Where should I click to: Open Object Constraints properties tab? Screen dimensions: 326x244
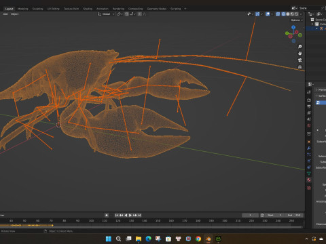tap(309, 167)
